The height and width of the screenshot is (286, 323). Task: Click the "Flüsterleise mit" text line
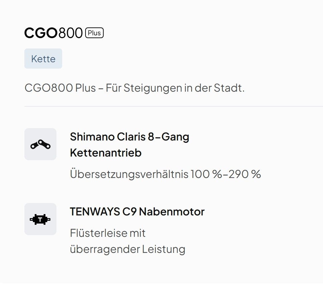click(108, 233)
